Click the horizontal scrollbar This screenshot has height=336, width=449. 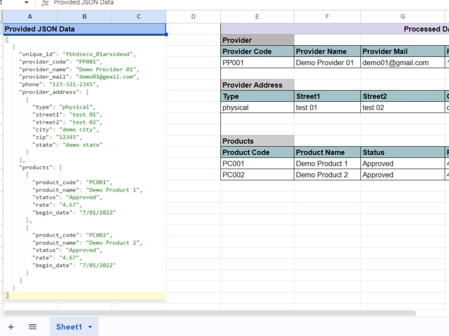pos(210,313)
